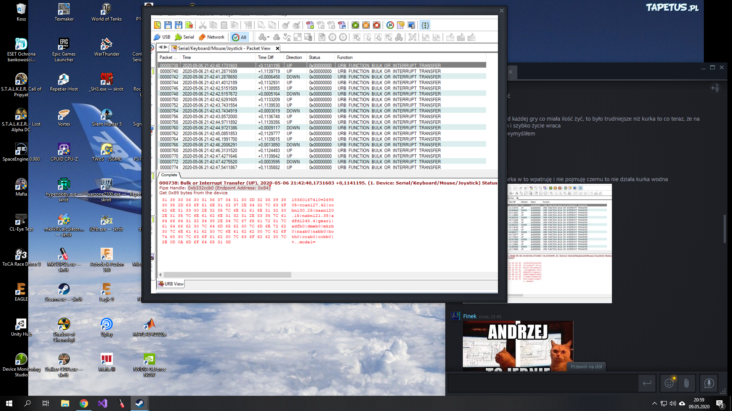732x411 pixels.
Task: Click the horizontal scrollbar in data pane
Action: pyautogui.click(x=227, y=275)
